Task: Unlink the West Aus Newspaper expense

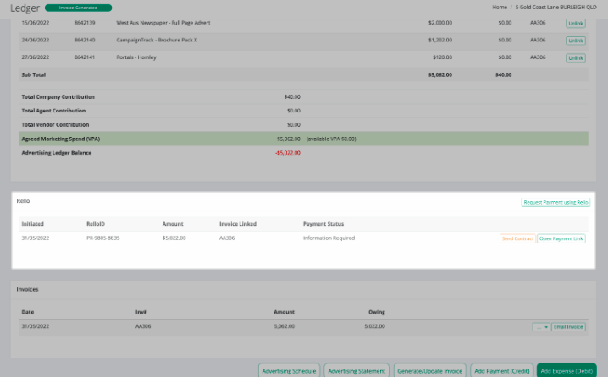Action: [576, 23]
